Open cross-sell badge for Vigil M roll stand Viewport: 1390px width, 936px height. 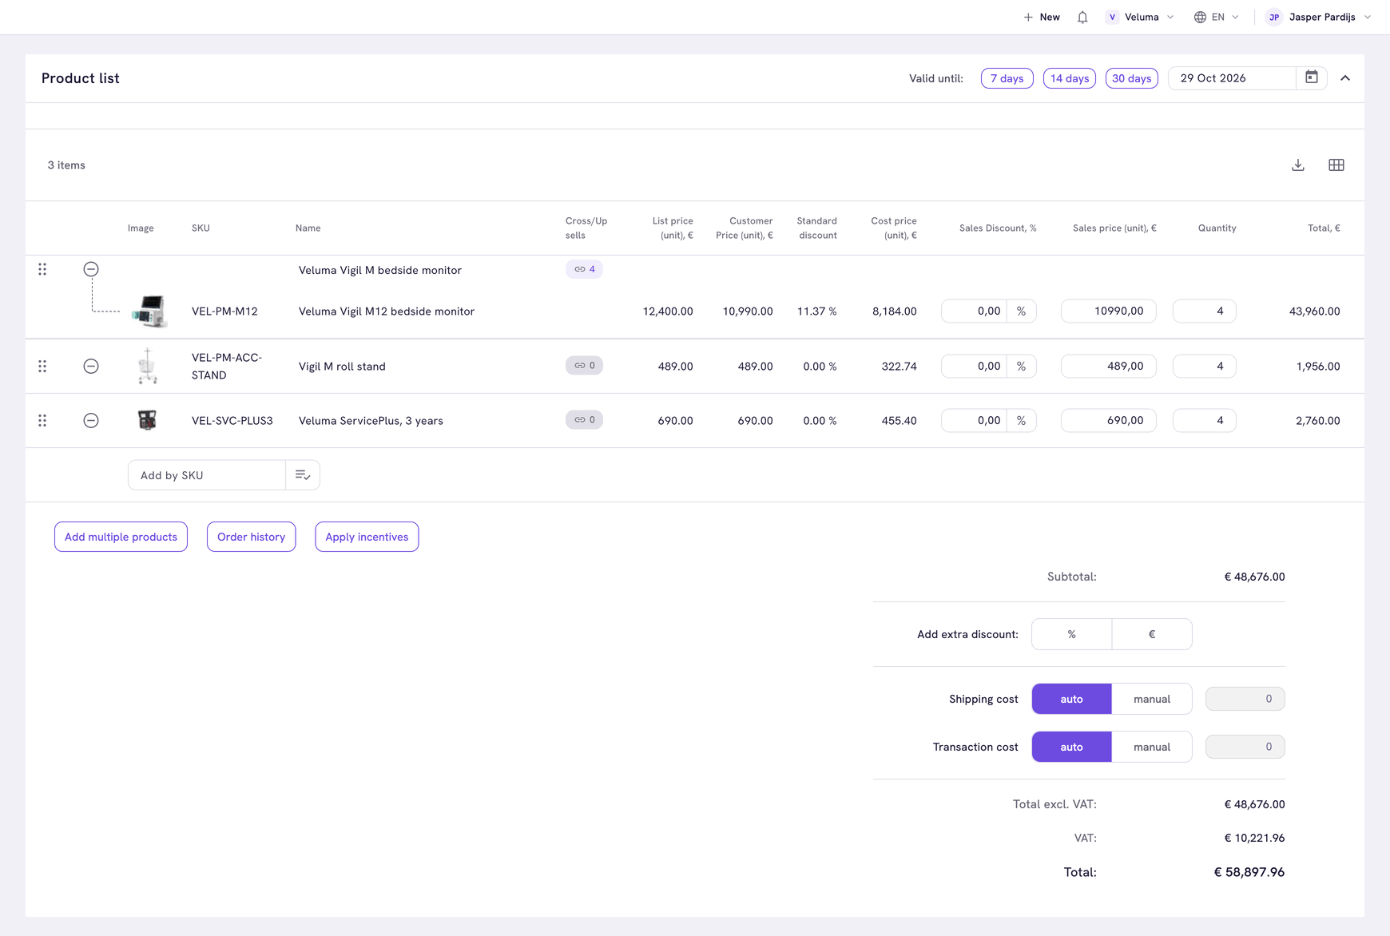(x=584, y=365)
